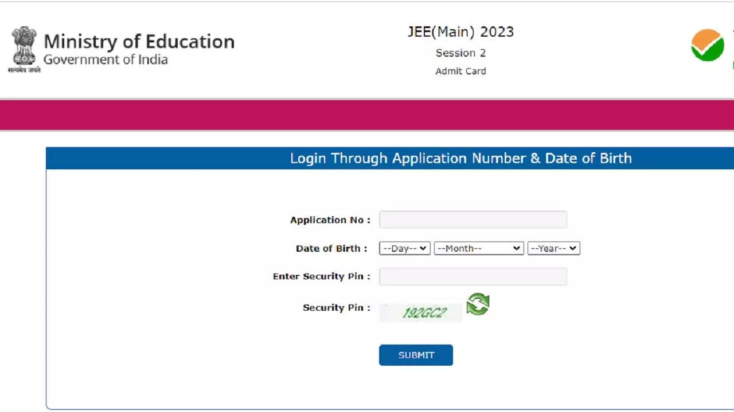The height and width of the screenshot is (412, 734).
Task: Click the magenta navigation bar
Action: pyautogui.click(x=367, y=114)
